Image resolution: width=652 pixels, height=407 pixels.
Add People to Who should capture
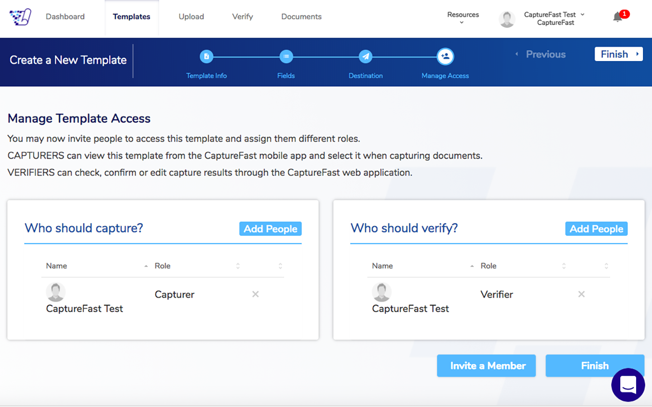pos(270,229)
